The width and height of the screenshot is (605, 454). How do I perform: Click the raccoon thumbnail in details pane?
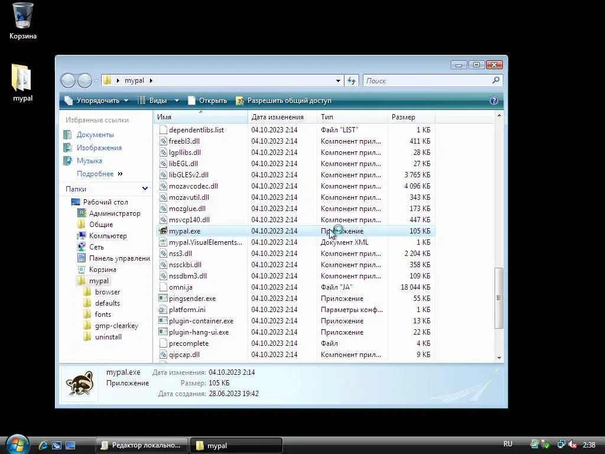click(80, 384)
